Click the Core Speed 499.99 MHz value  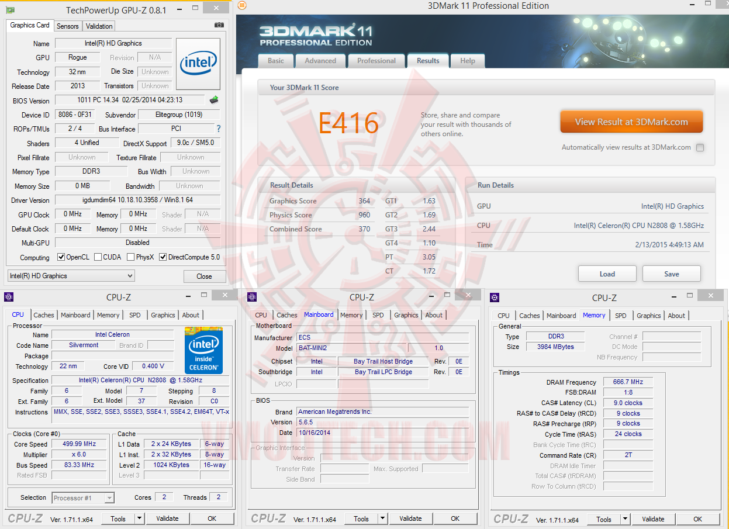pyautogui.click(x=78, y=444)
